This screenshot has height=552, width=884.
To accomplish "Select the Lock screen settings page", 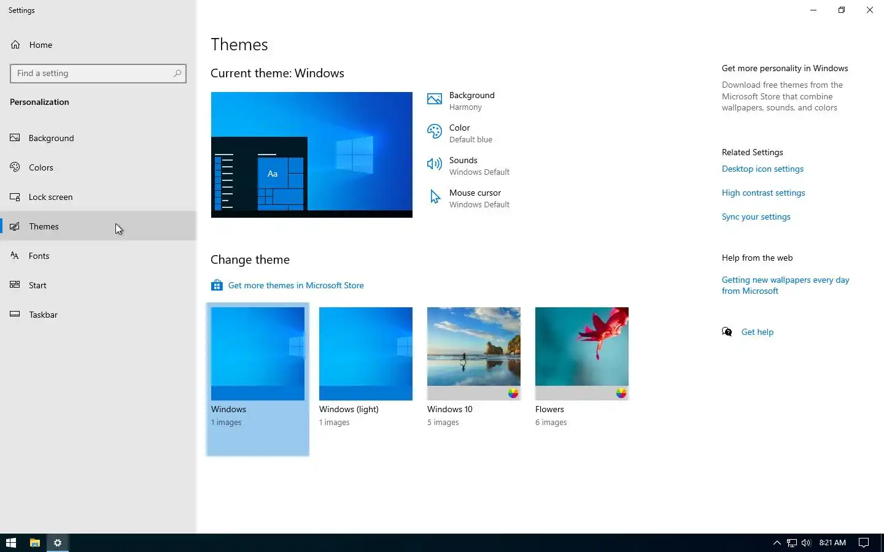I will [x=98, y=197].
